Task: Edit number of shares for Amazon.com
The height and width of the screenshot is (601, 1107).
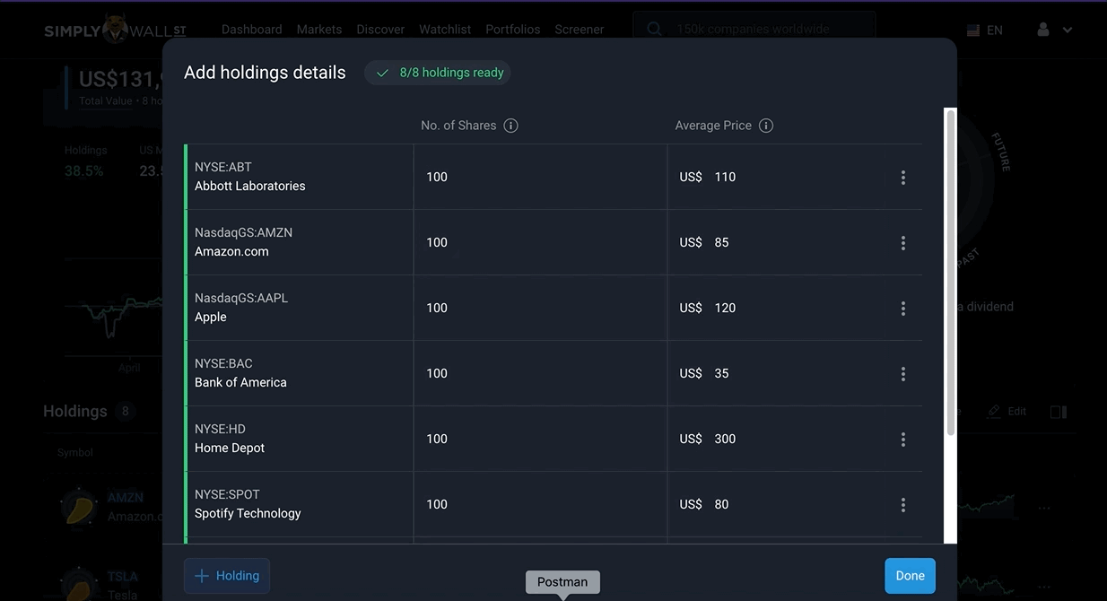Action: [540, 242]
